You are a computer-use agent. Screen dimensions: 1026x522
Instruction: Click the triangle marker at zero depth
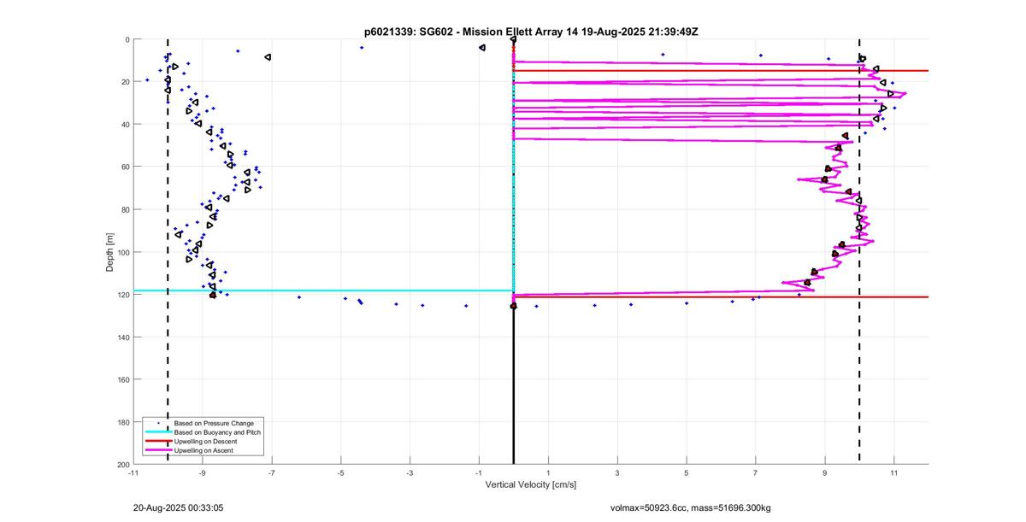pyautogui.click(x=513, y=39)
